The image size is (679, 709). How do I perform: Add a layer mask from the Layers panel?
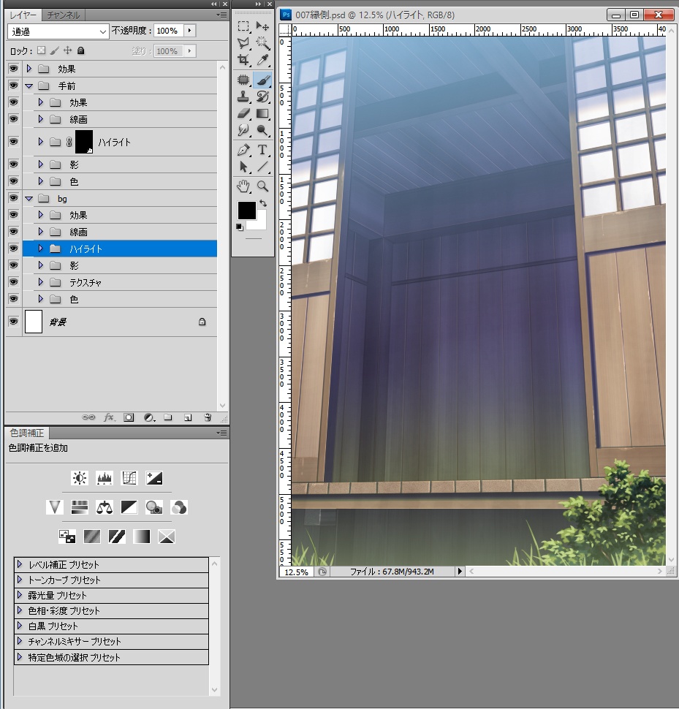click(x=128, y=417)
